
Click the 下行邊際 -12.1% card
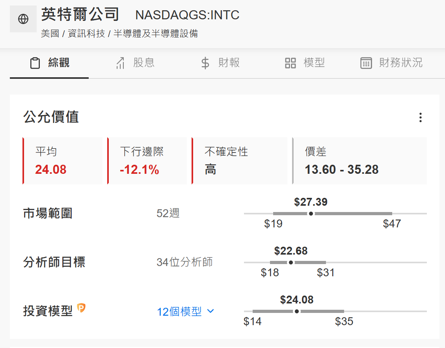click(147, 161)
